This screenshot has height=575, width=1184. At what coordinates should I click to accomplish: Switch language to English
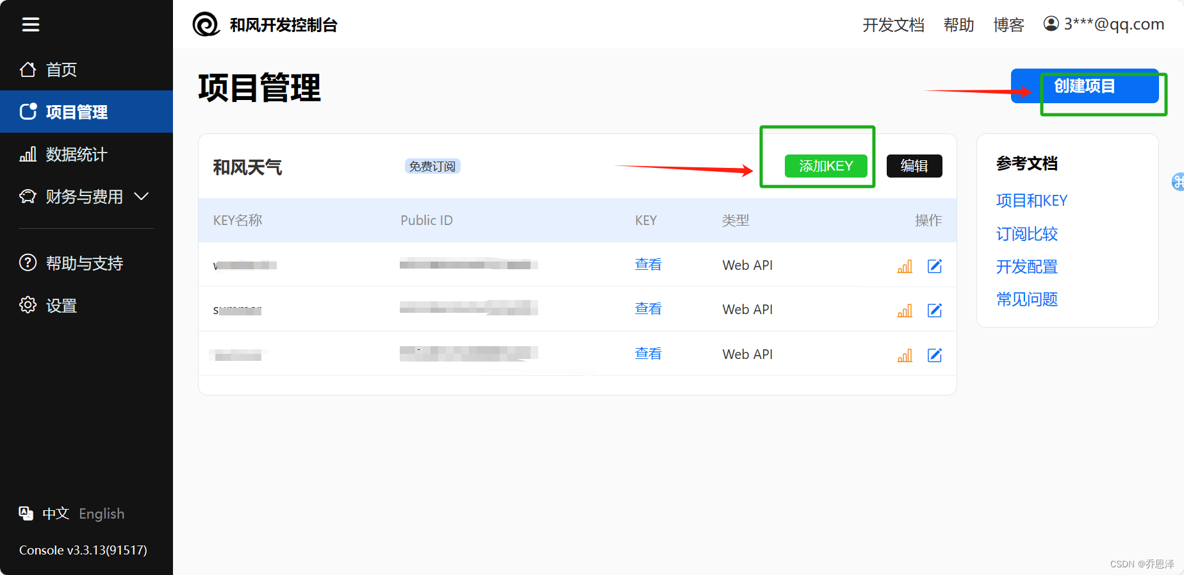pyautogui.click(x=102, y=513)
